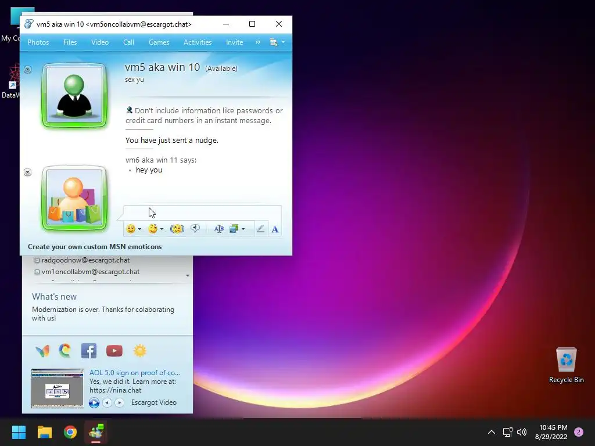Send a nudge with the nudge icon
595x446 pixels.
pos(177,229)
